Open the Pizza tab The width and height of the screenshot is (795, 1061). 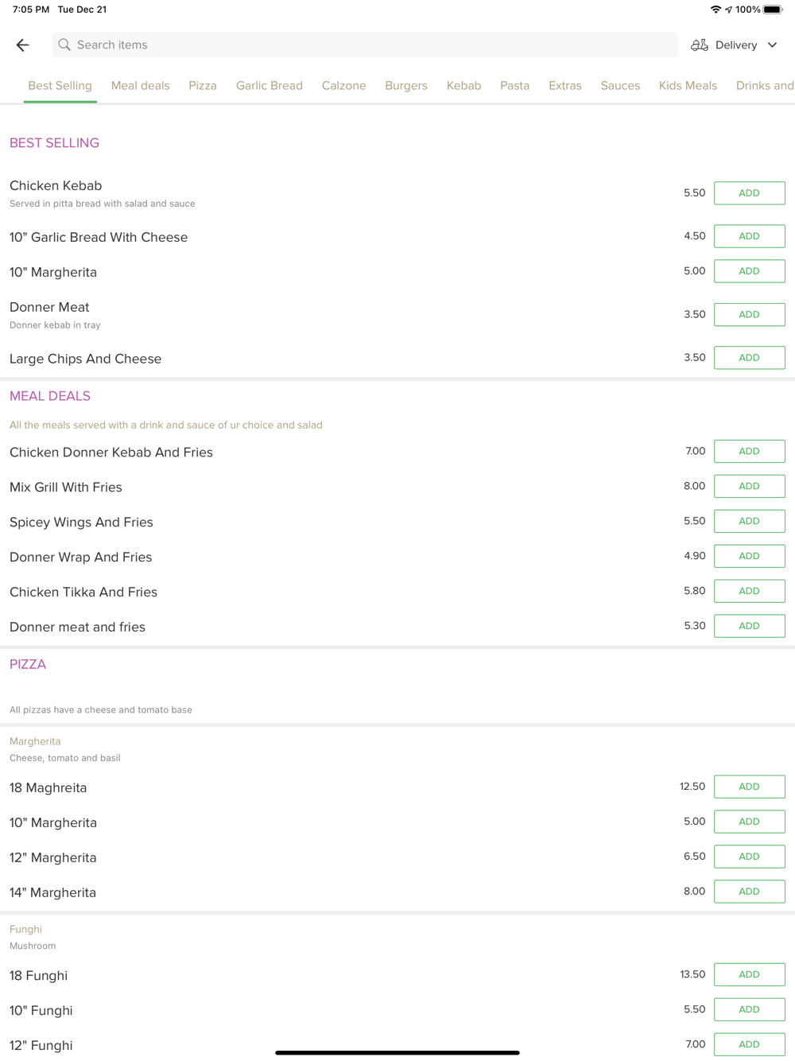[203, 86]
